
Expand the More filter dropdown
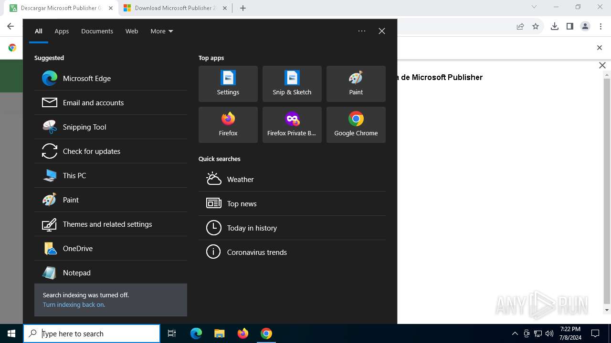point(162,31)
